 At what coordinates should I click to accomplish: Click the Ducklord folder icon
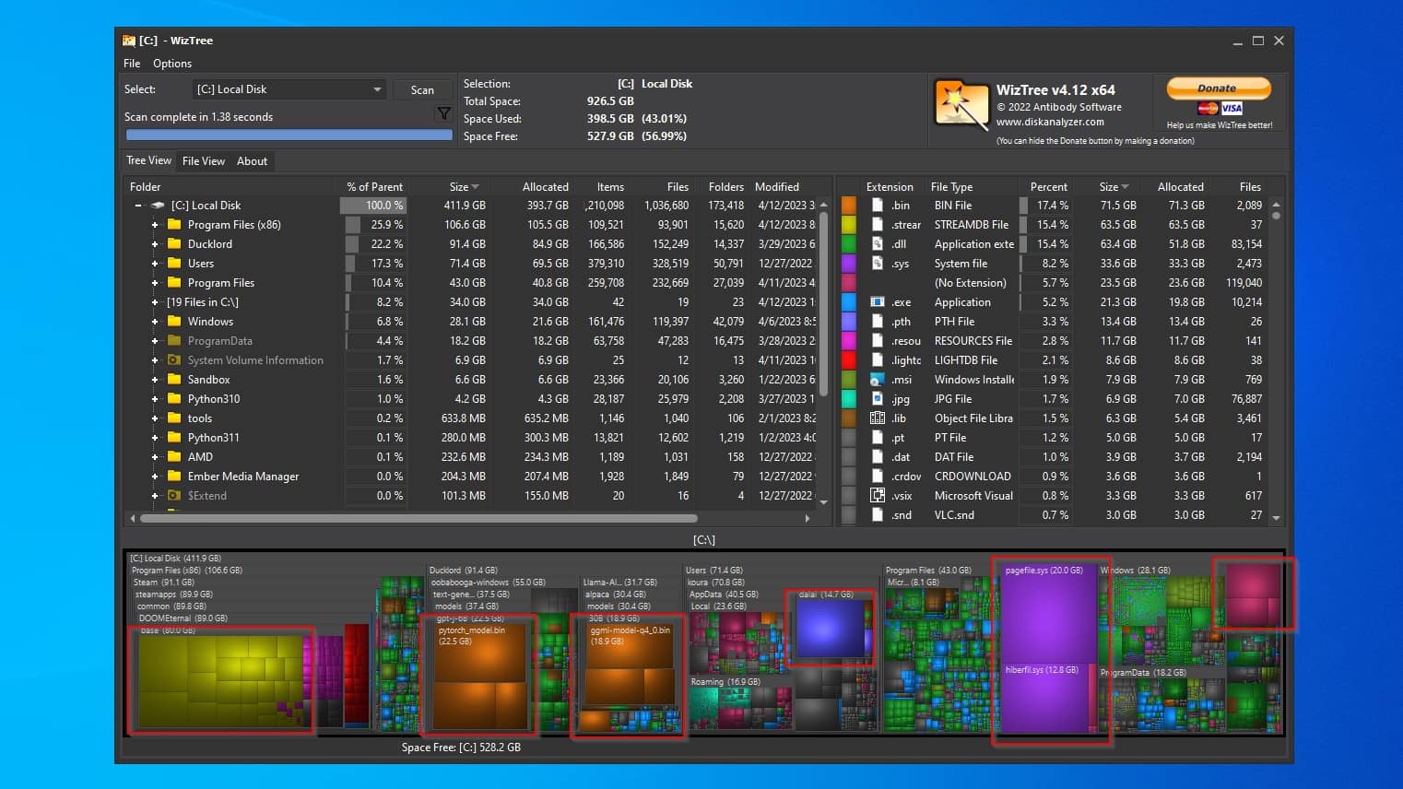(x=174, y=243)
